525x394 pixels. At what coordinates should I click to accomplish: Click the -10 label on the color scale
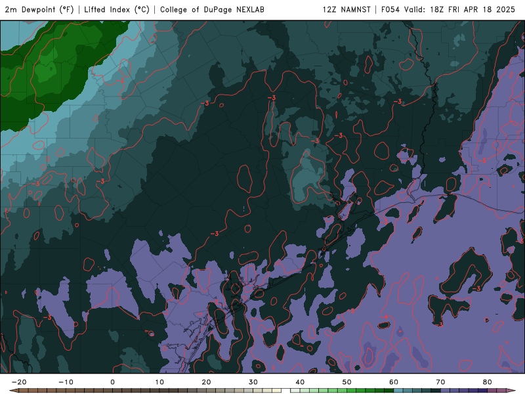point(66,382)
